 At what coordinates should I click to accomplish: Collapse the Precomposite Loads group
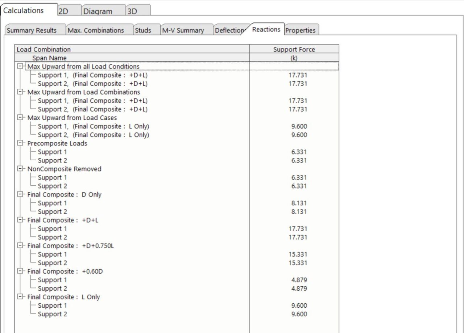click(x=21, y=143)
